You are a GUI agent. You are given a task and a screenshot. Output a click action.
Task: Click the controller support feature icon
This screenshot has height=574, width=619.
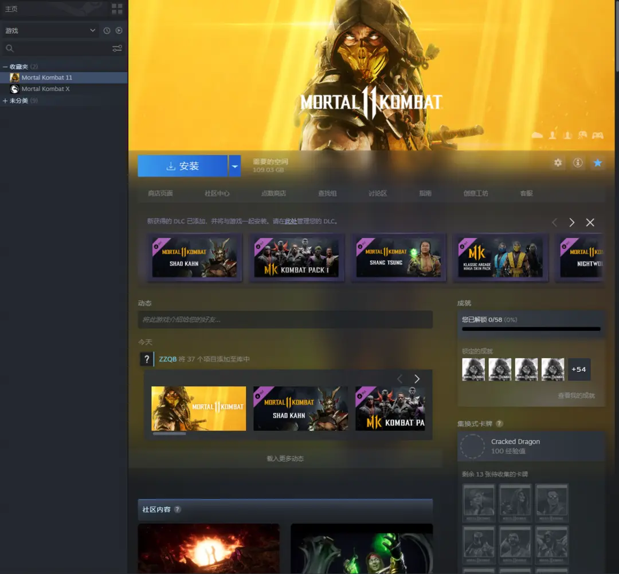pyautogui.click(x=597, y=136)
